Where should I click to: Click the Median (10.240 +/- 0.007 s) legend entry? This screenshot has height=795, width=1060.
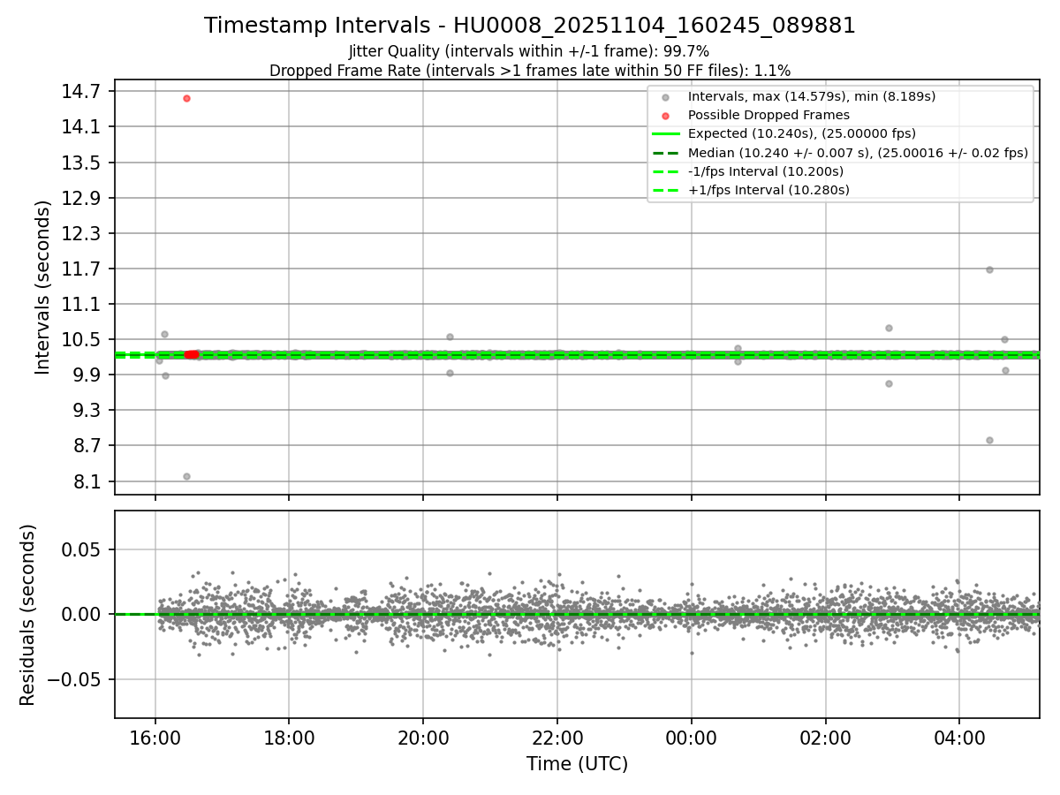pyautogui.click(x=858, y=153)
